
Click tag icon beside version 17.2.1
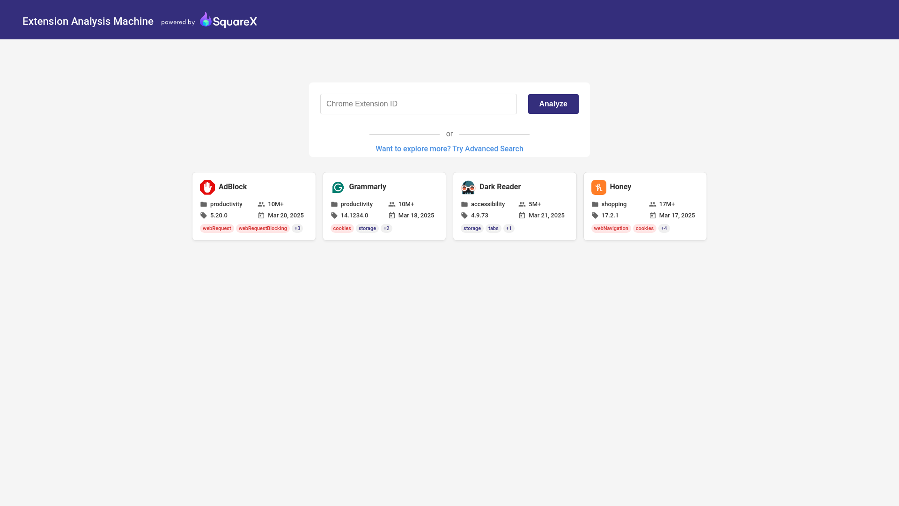(x=595, y=216)
